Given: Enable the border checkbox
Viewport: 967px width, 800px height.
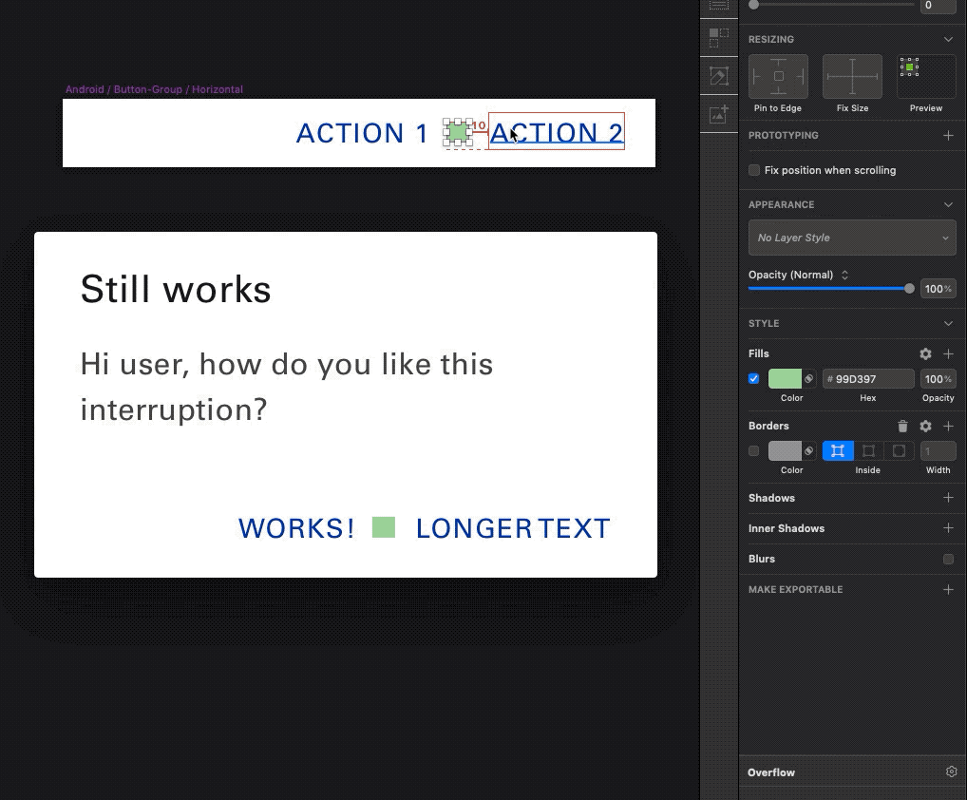Looking at the screenshot, I should click(x=754, y=451).
